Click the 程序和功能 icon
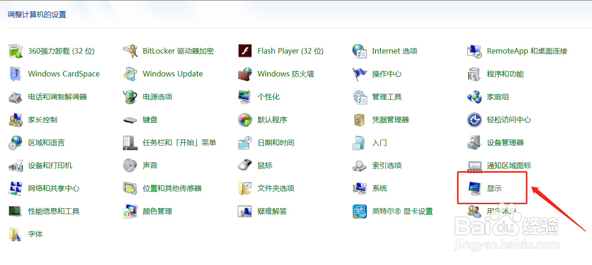Viewport: 592px width, 265px height. point(474,74)
